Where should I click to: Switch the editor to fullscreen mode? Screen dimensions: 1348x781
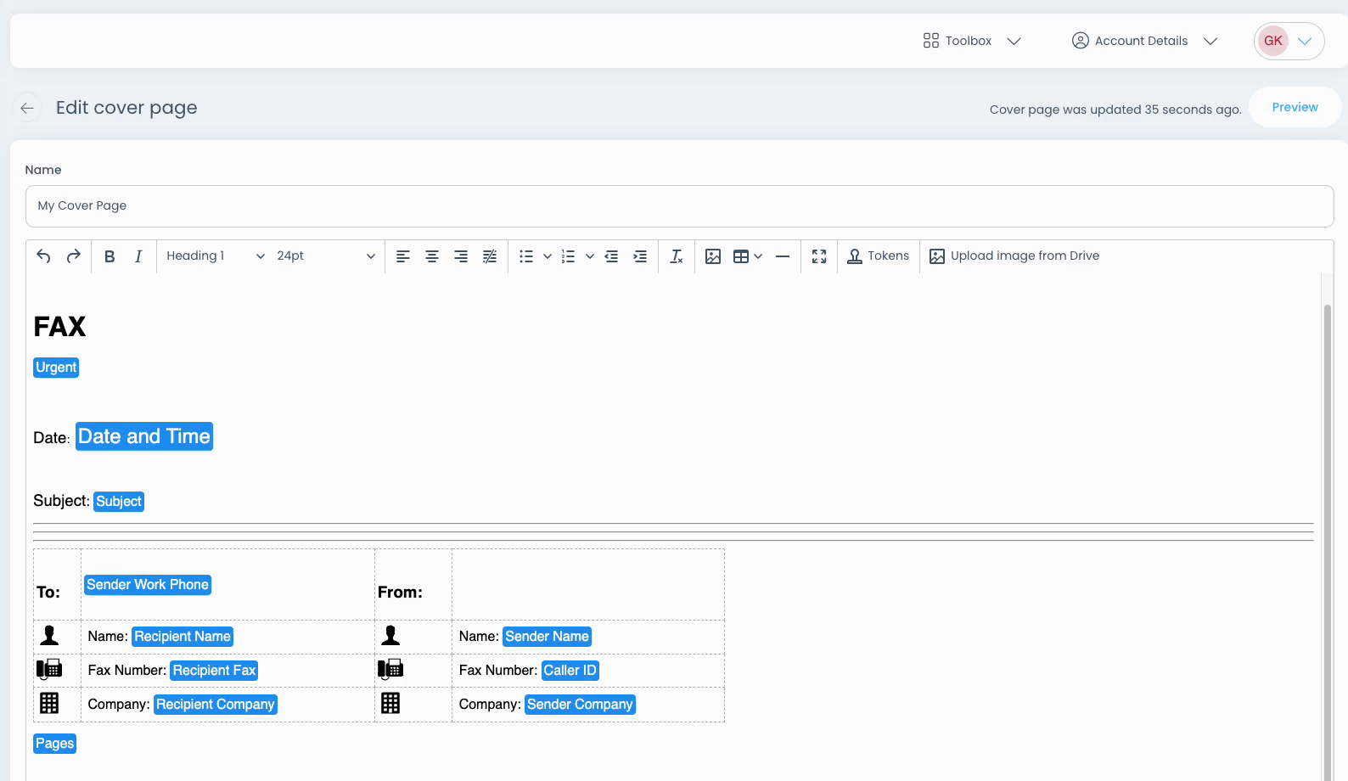click(x=819, y=256)
